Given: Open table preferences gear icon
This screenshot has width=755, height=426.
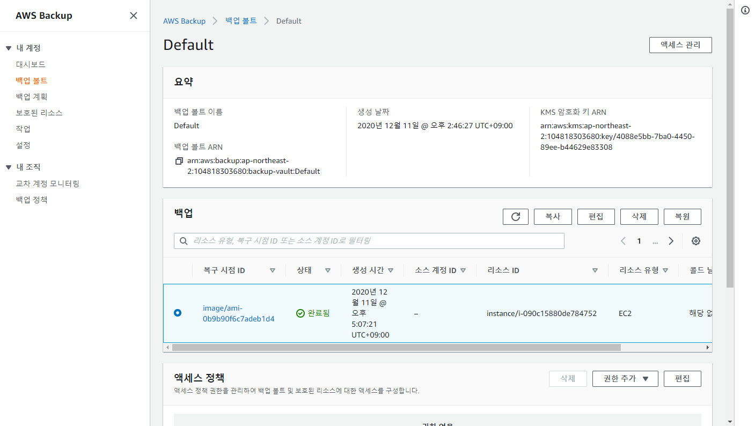Looking at the screenshot, I should (x=696, y=241).
